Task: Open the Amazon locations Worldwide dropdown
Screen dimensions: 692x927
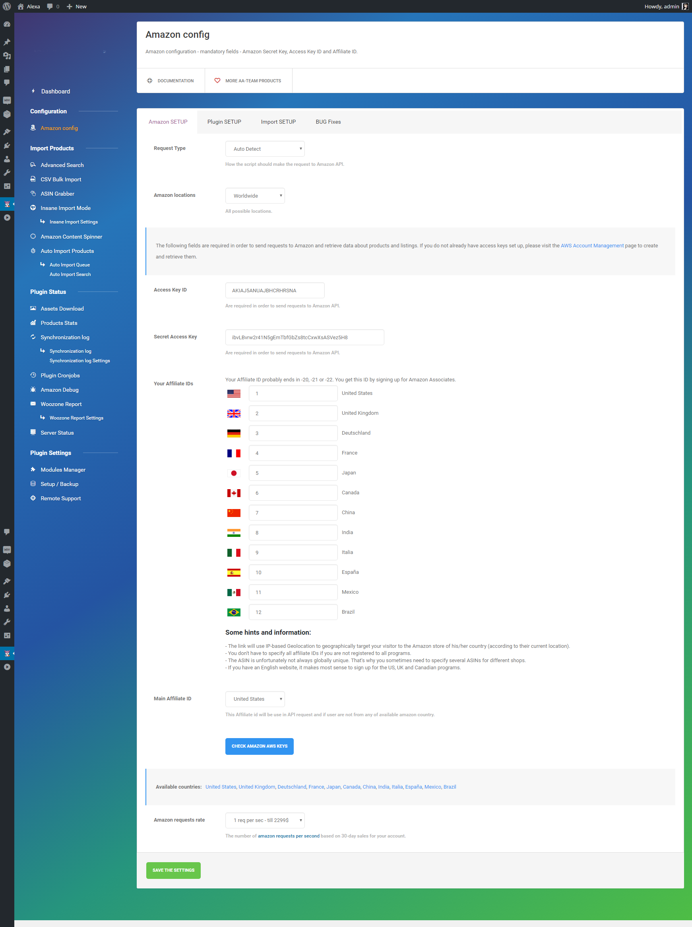Action: (255, 196)
